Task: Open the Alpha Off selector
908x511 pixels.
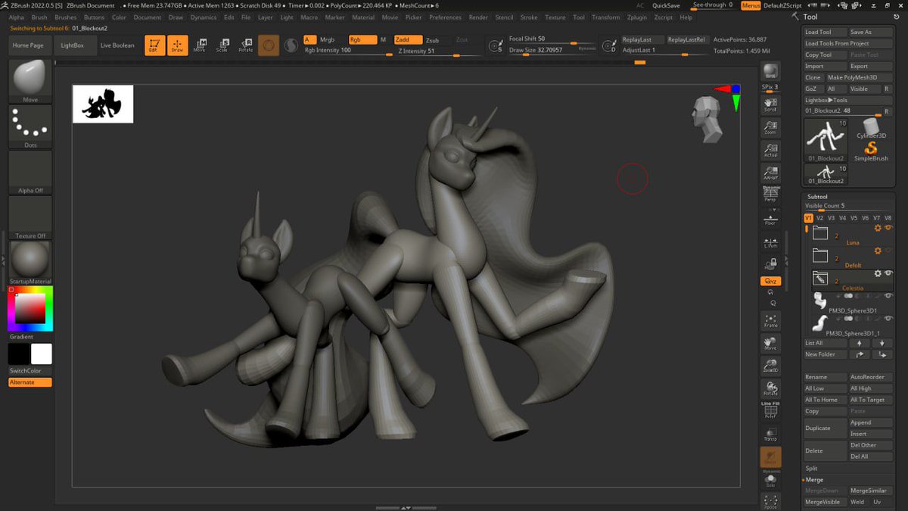Action: point(30,172)
